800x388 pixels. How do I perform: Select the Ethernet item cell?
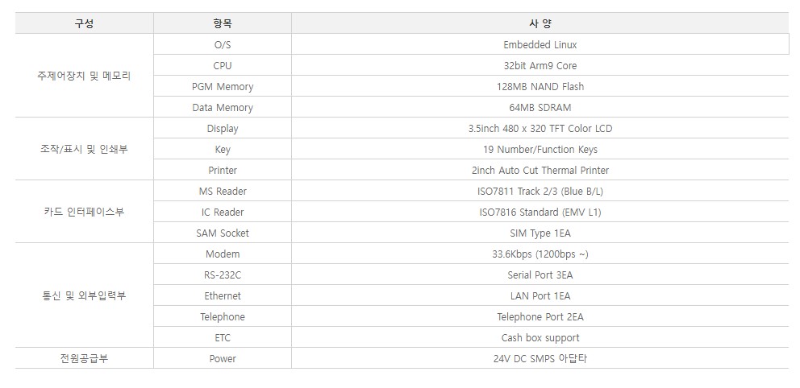tap(223, 295)
